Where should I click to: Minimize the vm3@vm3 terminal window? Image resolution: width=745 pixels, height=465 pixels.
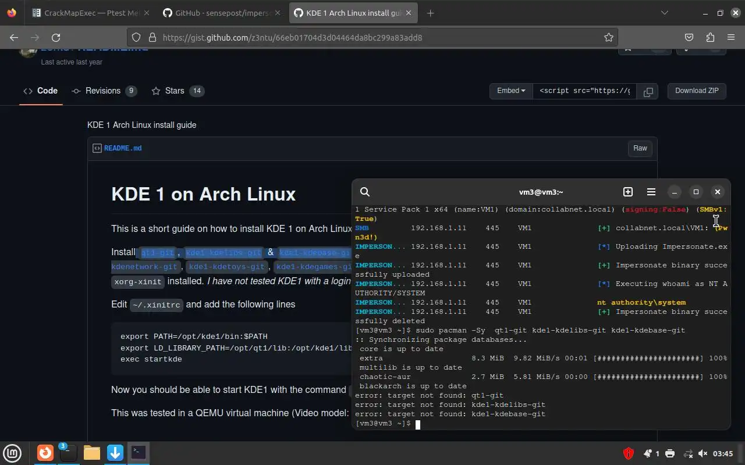pyautogui.click(x=675, y=192)
